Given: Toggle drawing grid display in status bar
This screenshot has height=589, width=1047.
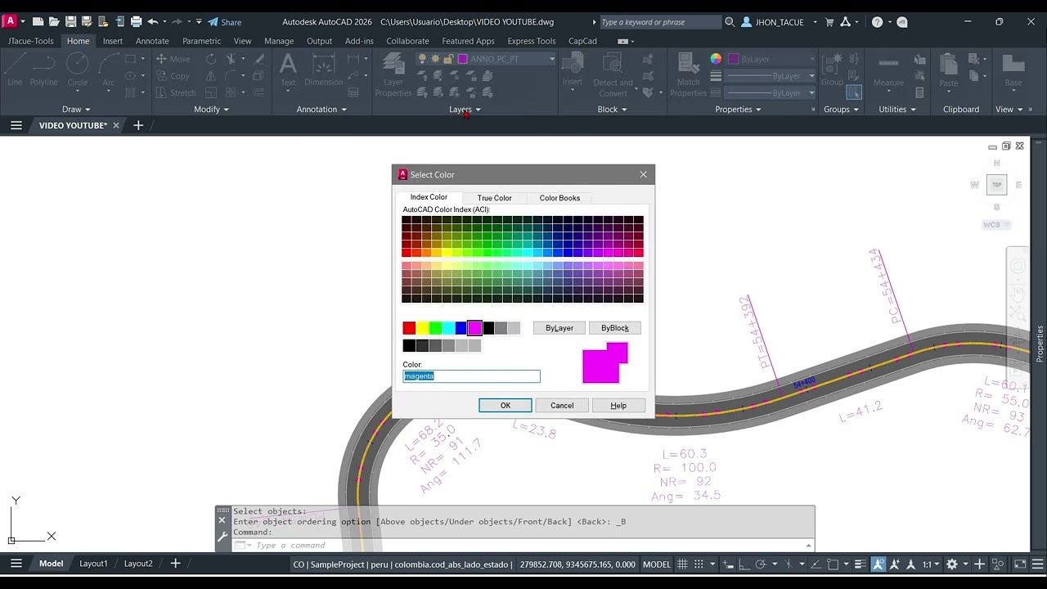Looking at the screenshot, I should [x=682, y=564].
